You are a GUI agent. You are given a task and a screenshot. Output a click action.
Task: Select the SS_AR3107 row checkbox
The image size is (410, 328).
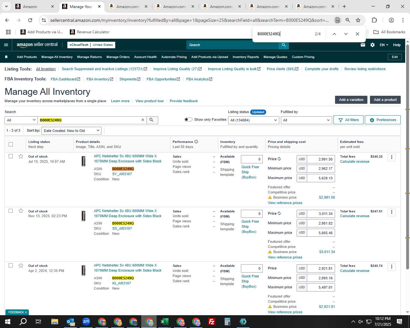click(x=11, y=211)
